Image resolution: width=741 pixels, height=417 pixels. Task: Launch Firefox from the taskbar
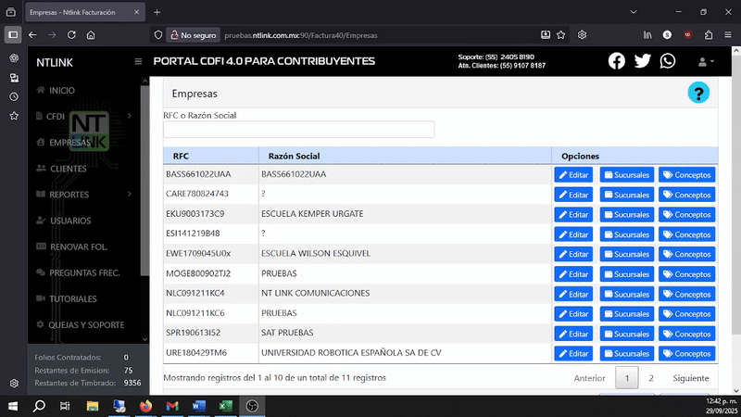[x=145, y=406]
